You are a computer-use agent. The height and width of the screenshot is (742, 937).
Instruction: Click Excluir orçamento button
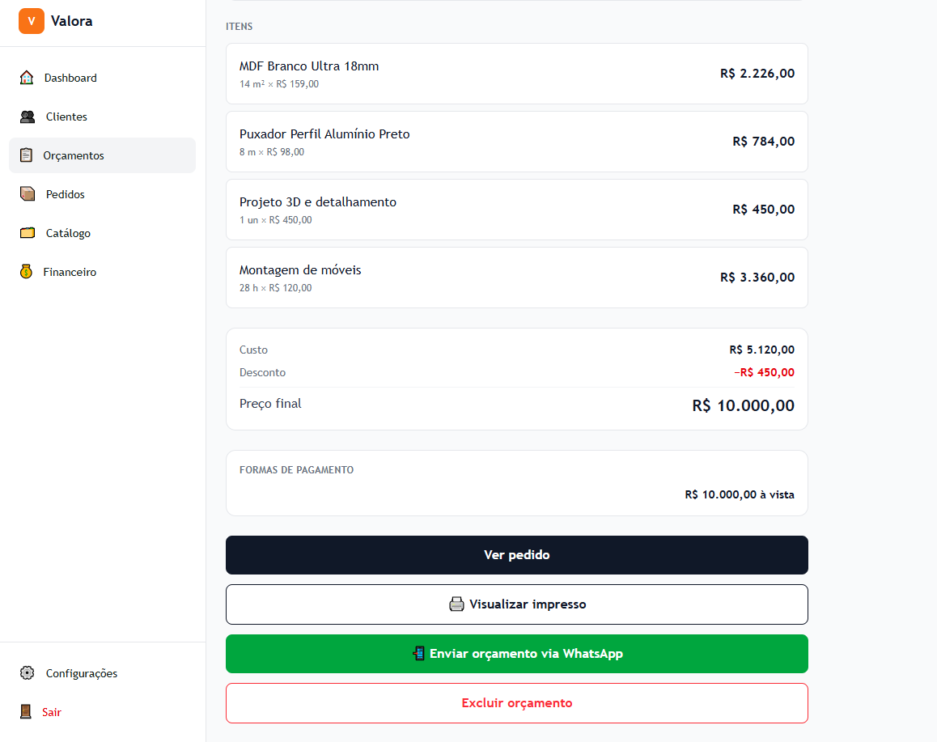click(517, 703)
